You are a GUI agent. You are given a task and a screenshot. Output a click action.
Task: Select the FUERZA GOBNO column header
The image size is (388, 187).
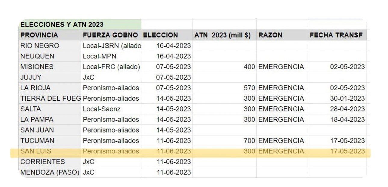110,35
